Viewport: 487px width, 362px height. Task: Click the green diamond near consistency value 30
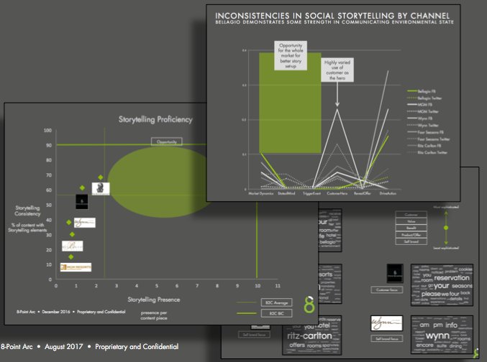point(72,234)
